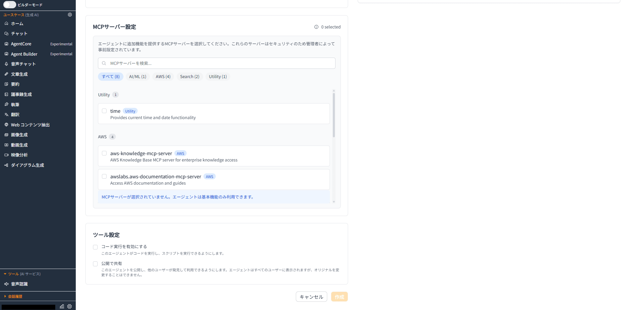Viewport: 629px width, 310px height.
Task: Enable コード実行を有効にする checkbox
Action: (95, 247)
